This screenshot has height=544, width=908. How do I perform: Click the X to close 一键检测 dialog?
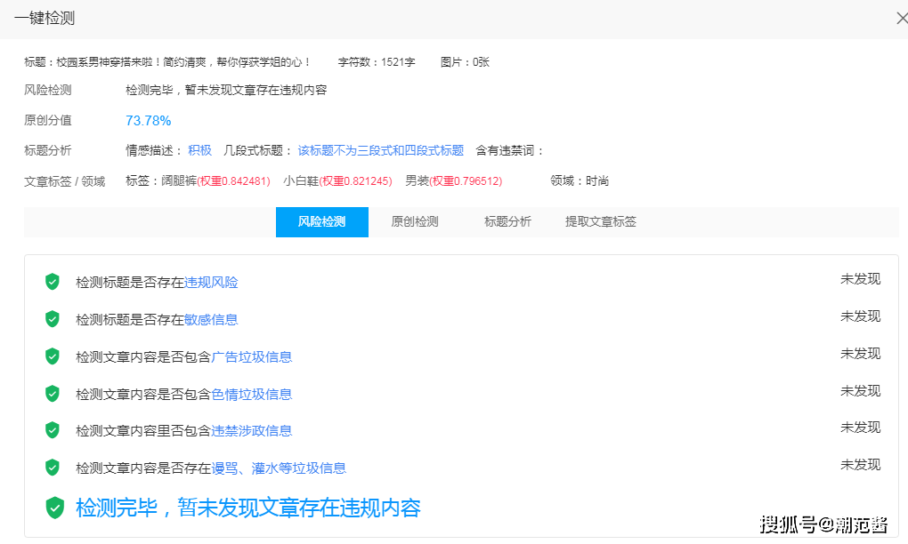pyautogui.click(x=901, y=17)
